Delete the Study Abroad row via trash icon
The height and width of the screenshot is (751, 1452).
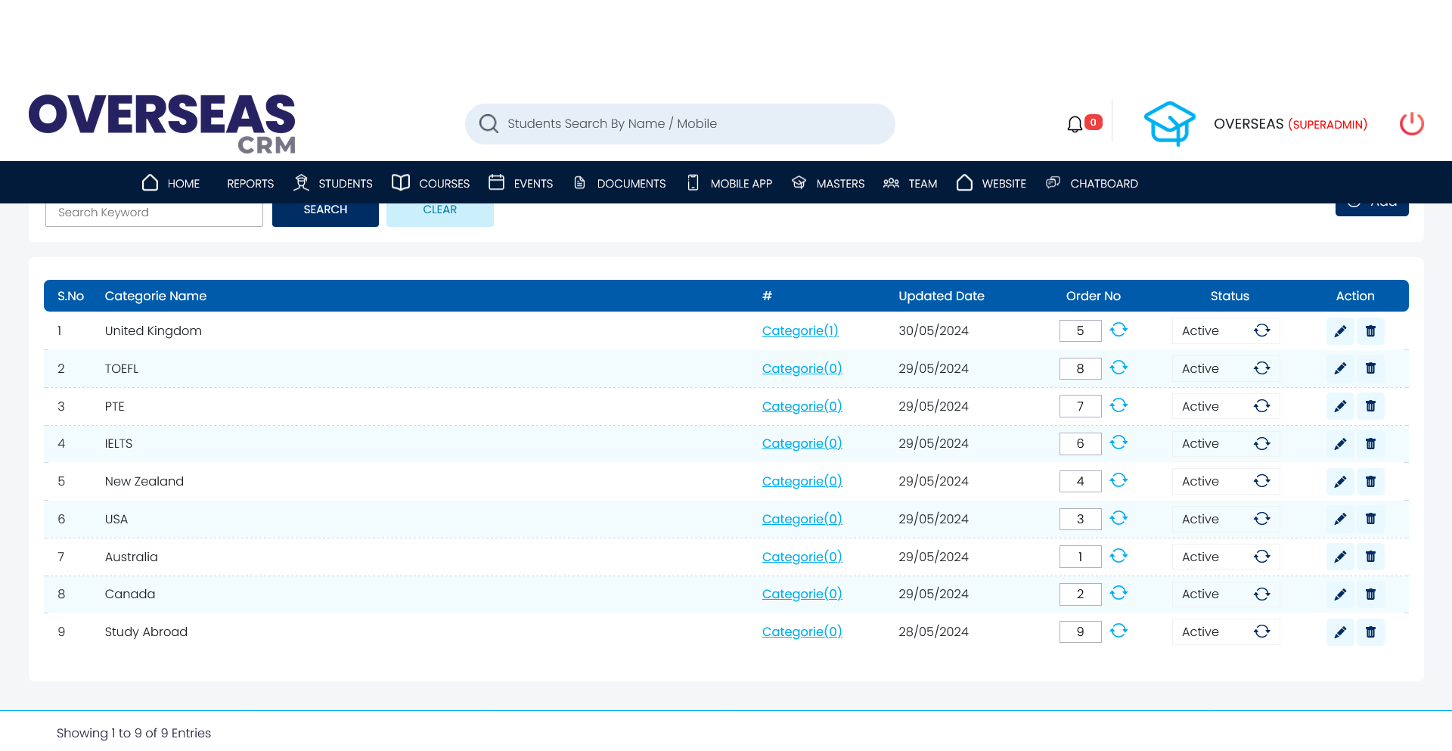[x=1370, y=632]
